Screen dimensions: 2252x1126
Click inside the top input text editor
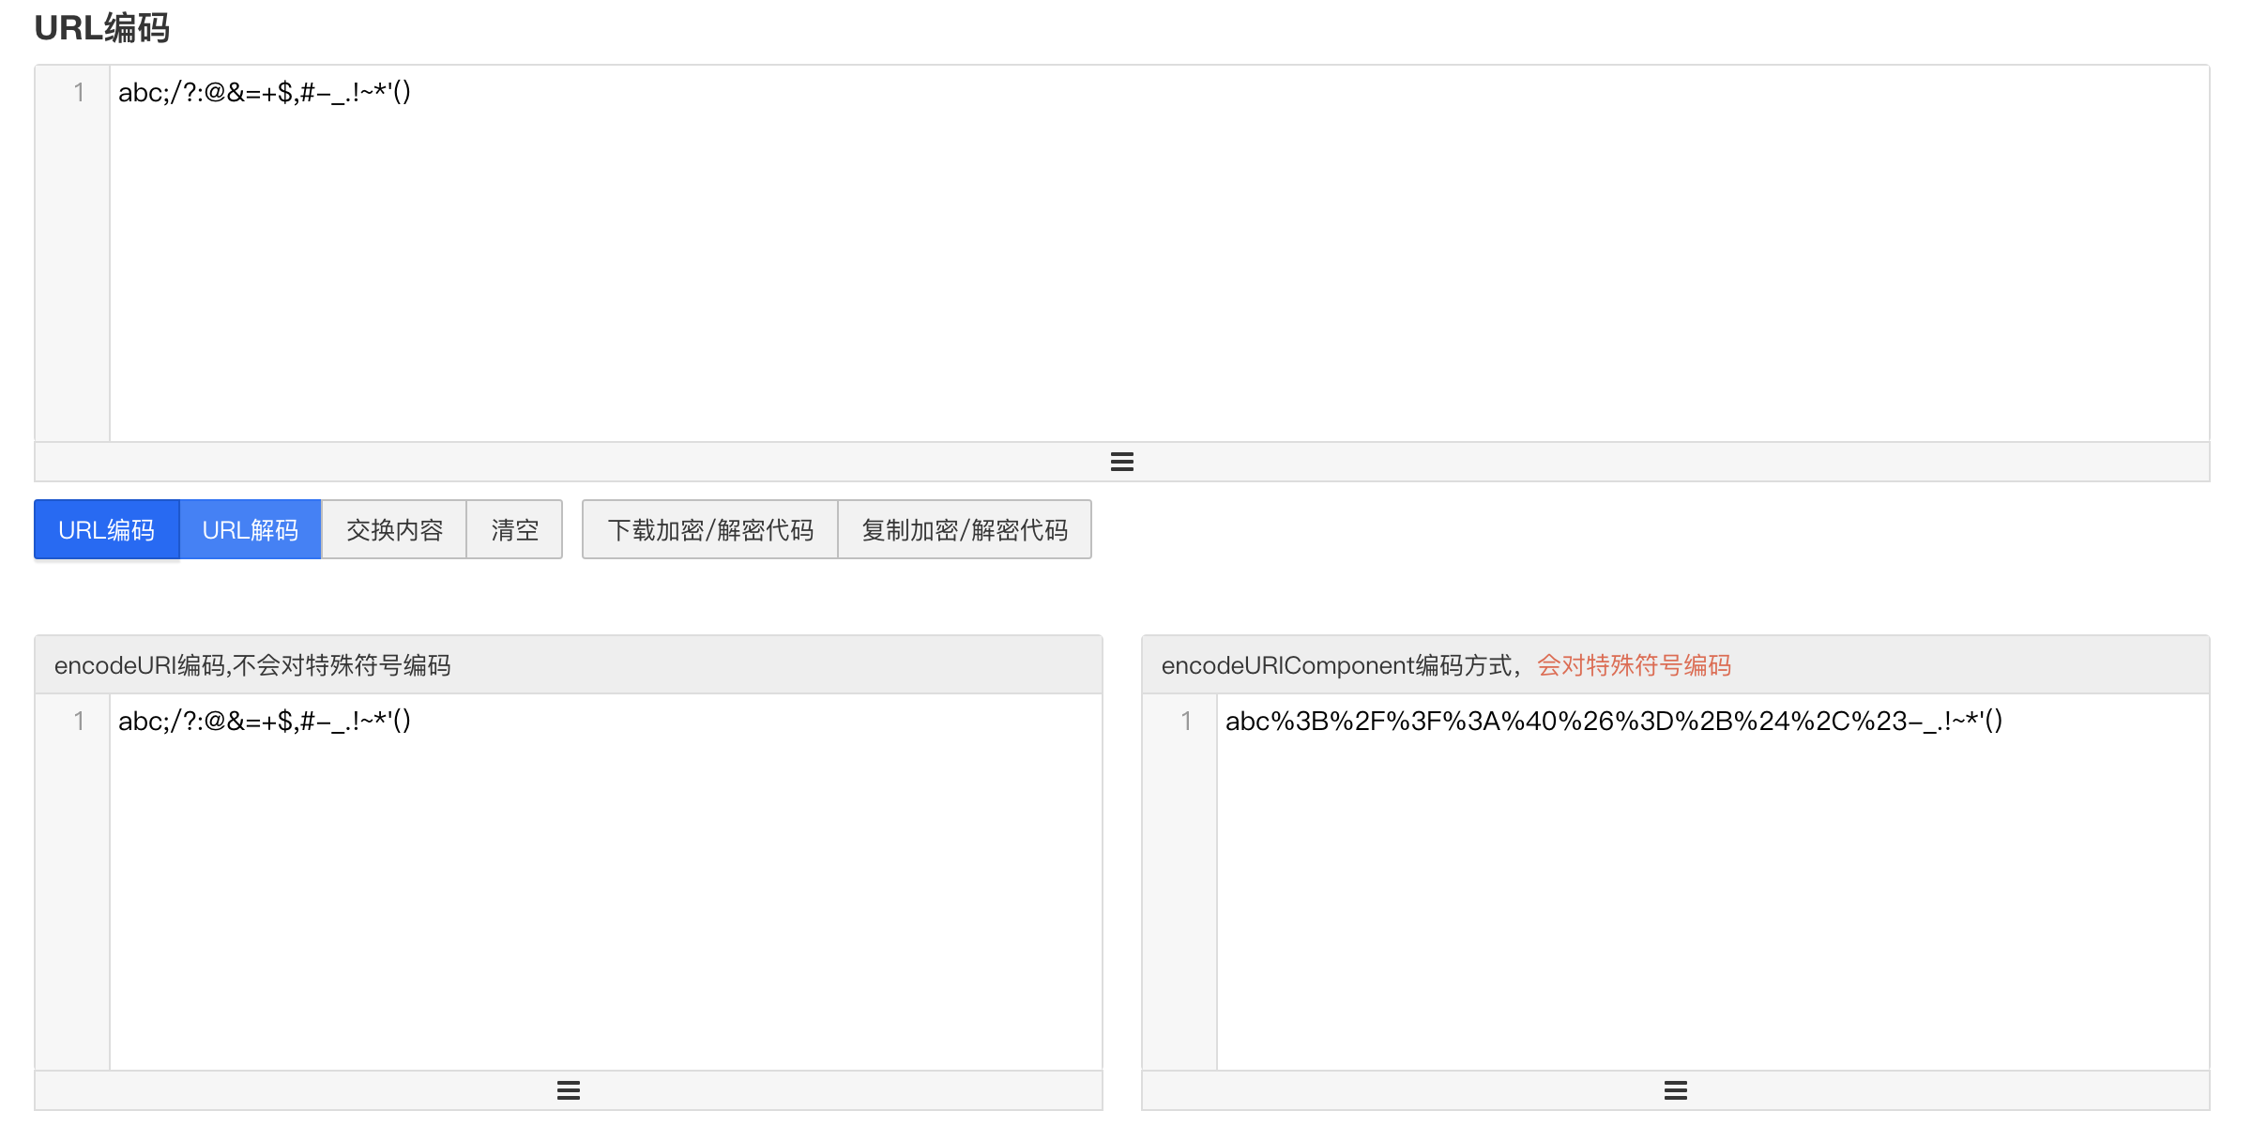(x=1126, y=263)
